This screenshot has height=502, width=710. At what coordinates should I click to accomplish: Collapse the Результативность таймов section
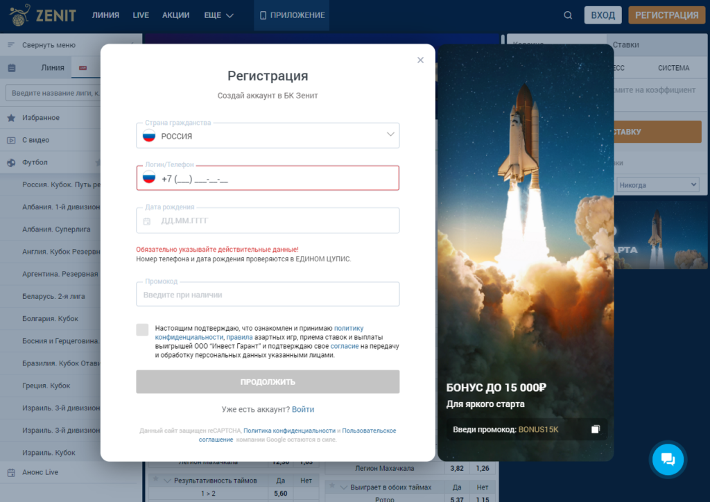[x=168, y=481]
